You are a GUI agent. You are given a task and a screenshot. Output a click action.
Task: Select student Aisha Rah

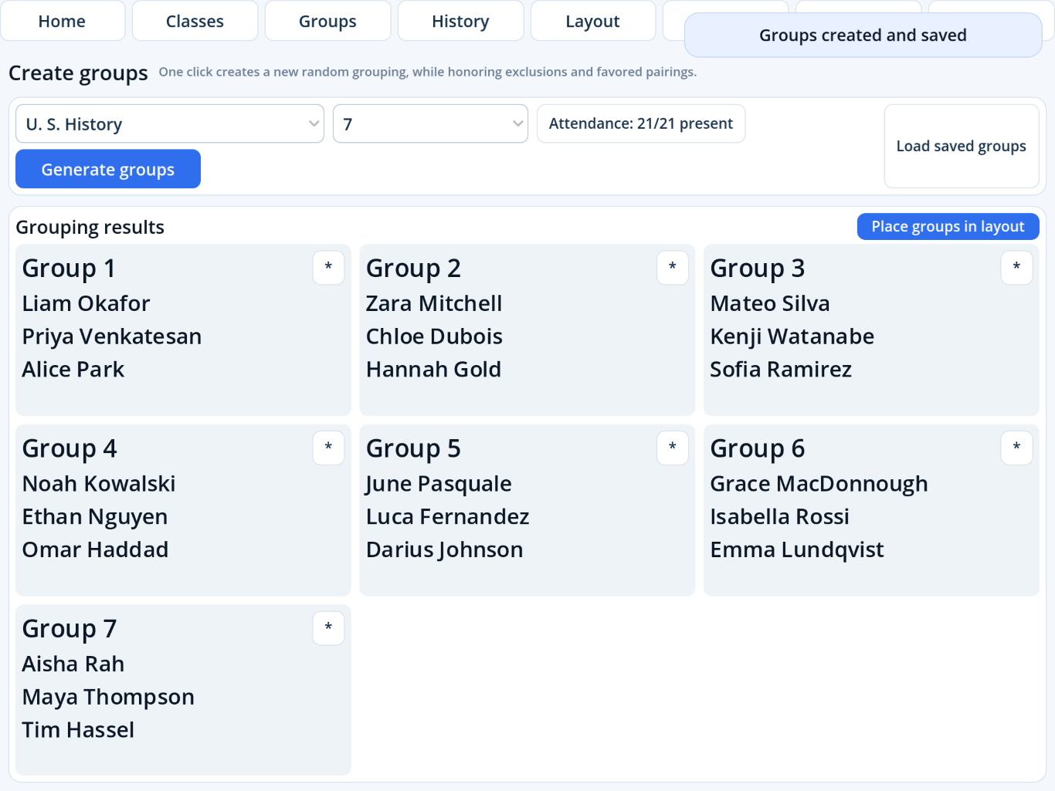click(73, 664)
